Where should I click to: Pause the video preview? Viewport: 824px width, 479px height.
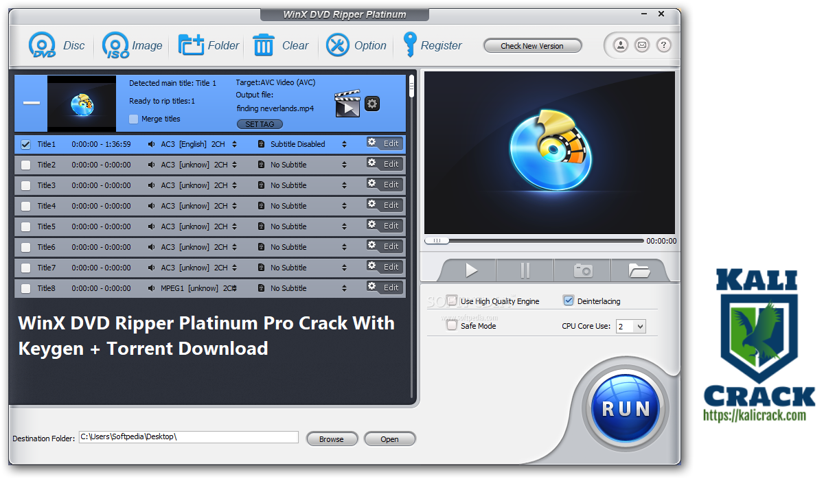(x=525, y=270)
